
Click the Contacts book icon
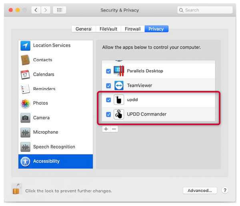click(x=26, y=60)
